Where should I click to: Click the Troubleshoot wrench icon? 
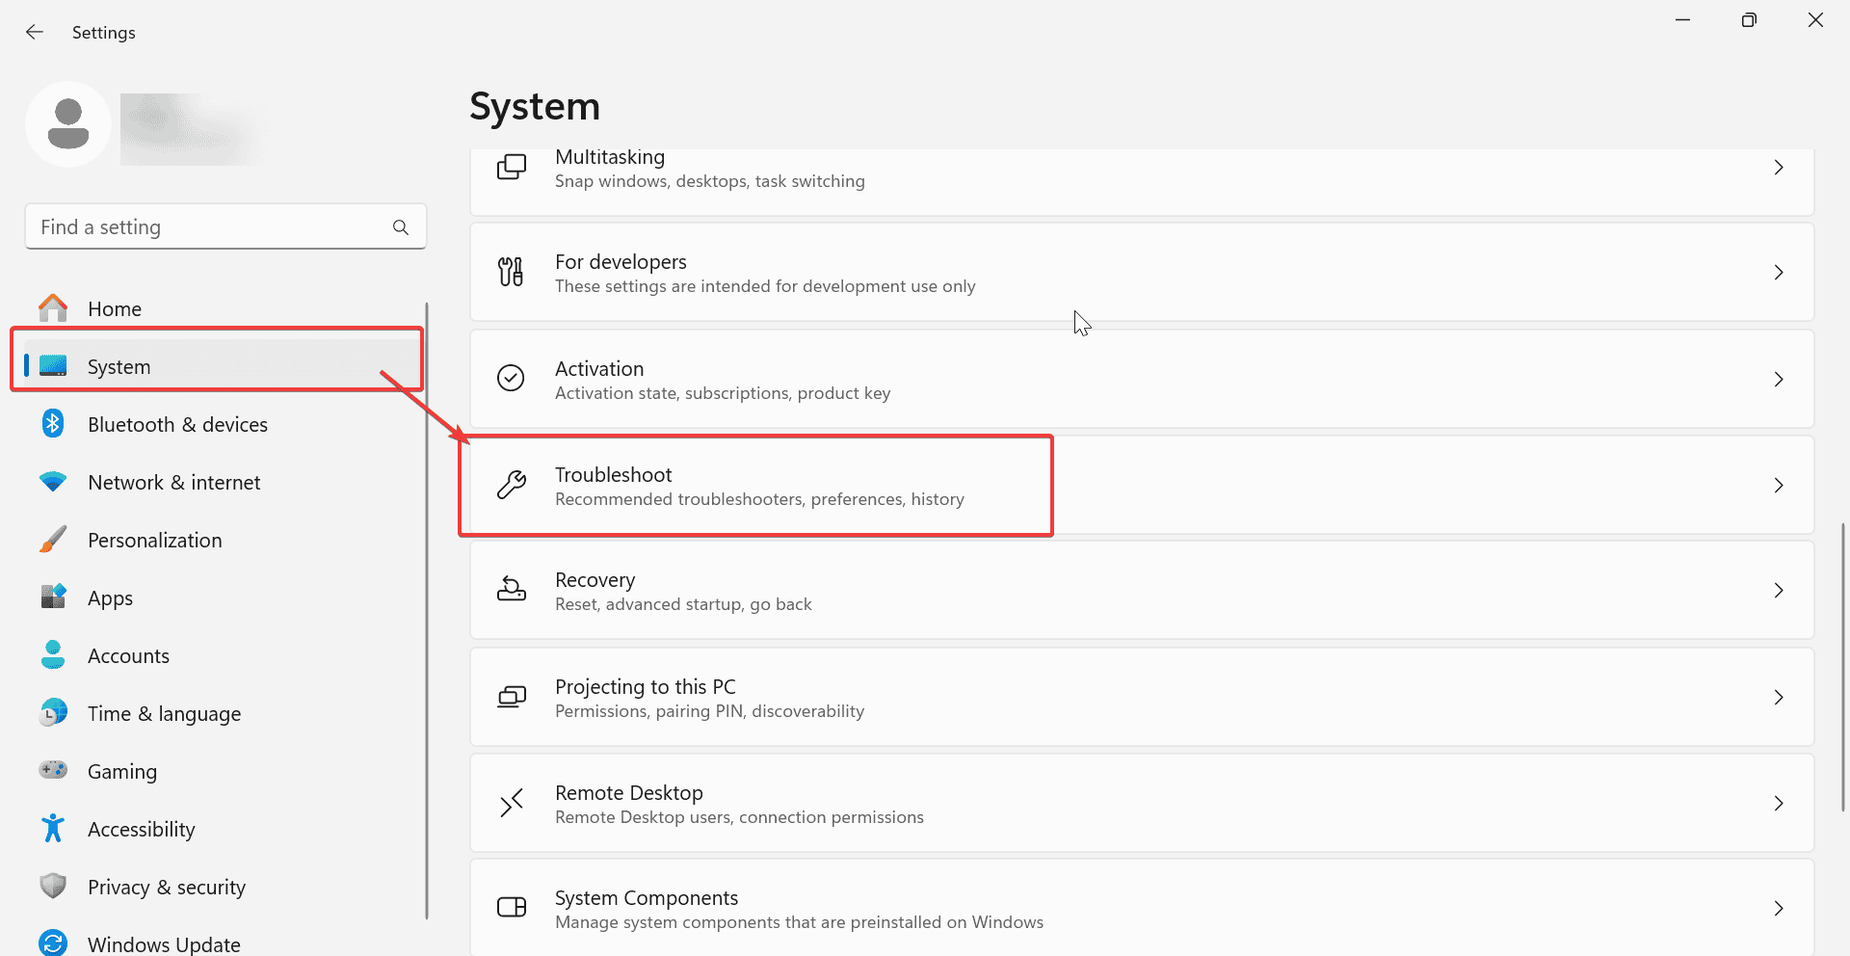pyautogui.click(x=512, y=485)
